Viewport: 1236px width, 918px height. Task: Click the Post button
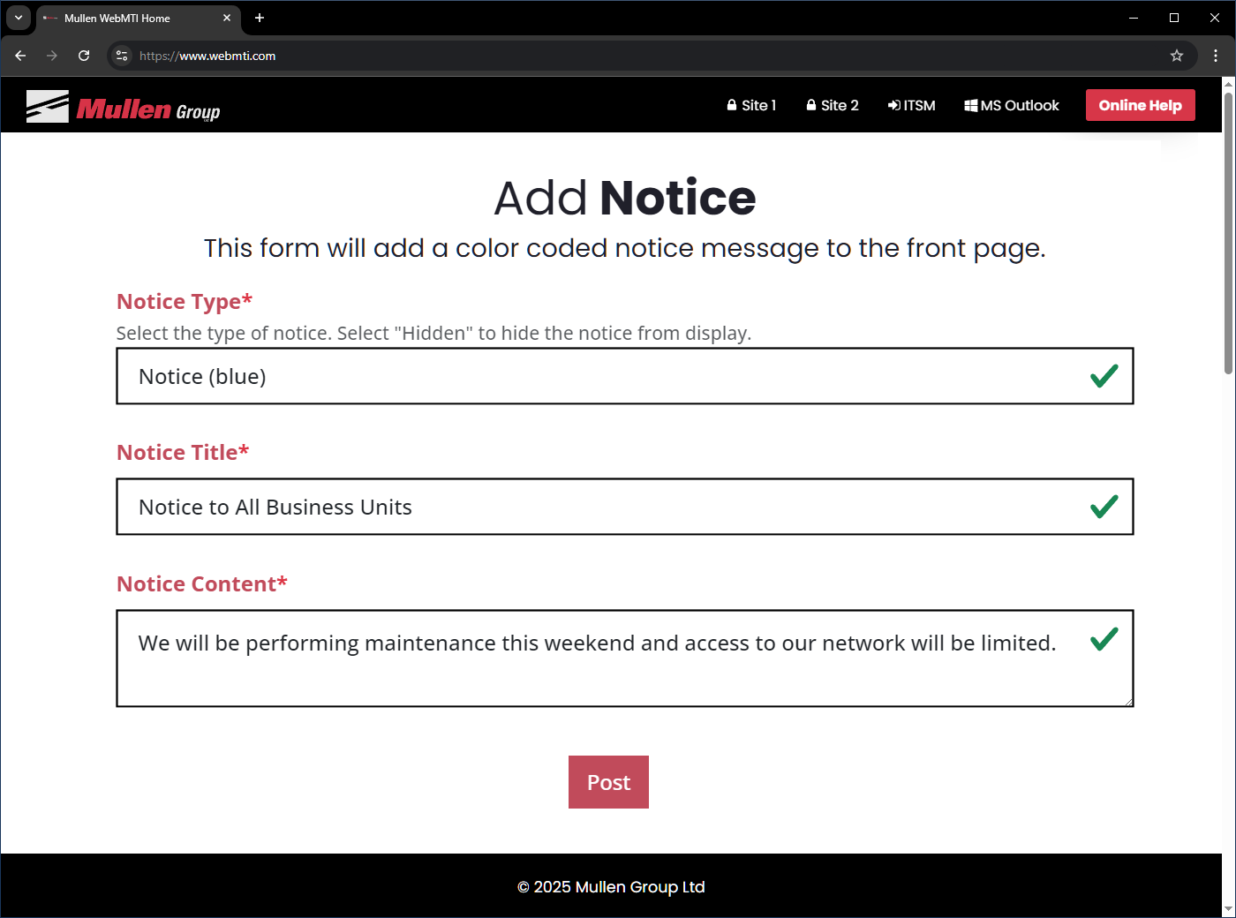coord(608,781)
